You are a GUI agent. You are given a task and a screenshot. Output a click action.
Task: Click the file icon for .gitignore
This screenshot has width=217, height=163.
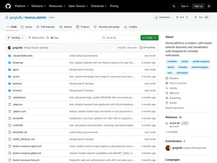(9, 104)
